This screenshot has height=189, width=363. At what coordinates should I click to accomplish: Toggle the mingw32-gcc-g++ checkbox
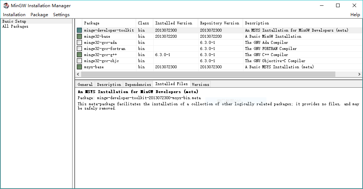point(79,55)
